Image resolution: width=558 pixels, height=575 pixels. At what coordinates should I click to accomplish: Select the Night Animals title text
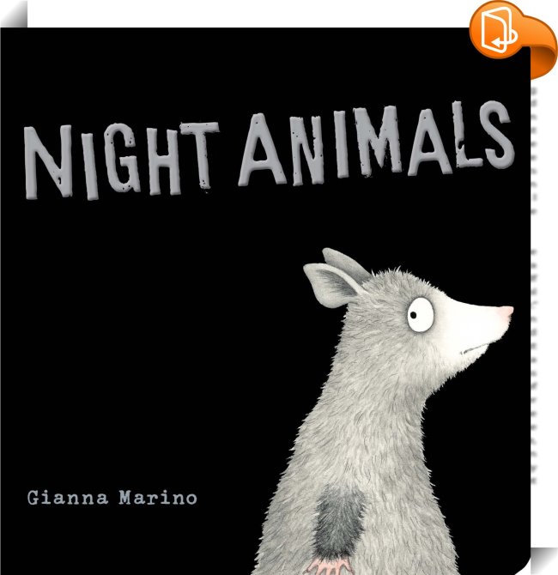coord(269,150)
